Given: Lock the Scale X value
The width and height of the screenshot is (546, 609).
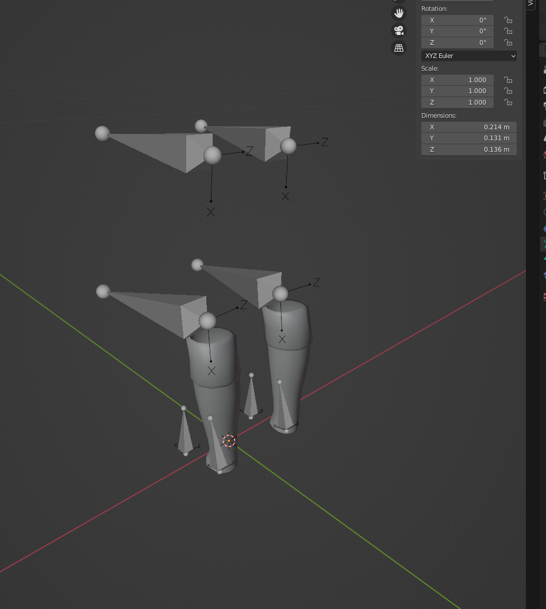Looking at the screenshot, I should tap(508, 80).
